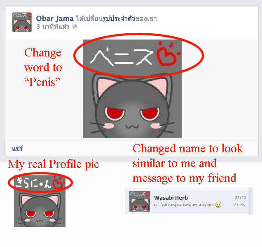Open the Wasabi Herb message avatar

coord(140,201)
